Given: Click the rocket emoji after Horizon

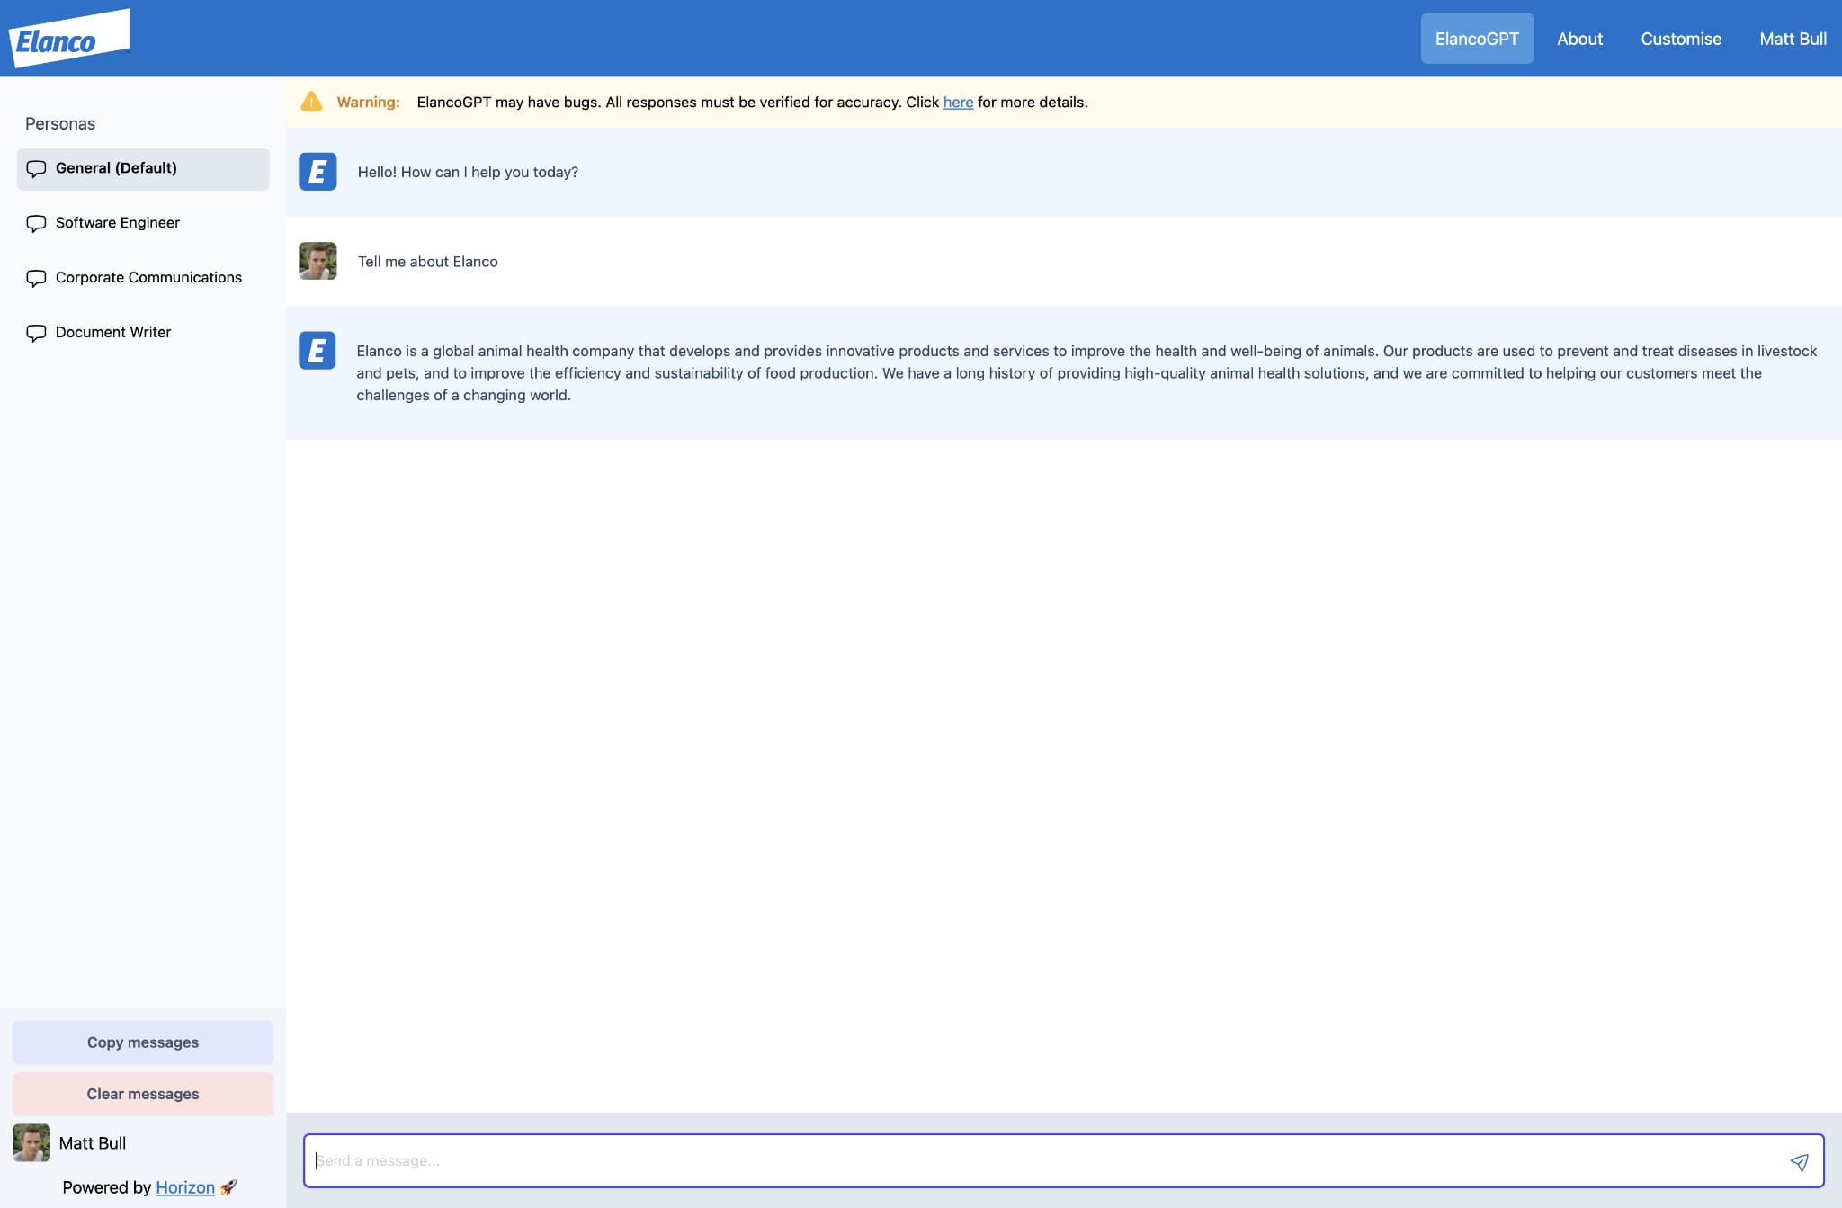Looking at the screenshot, I should [x=228, y=1187].
